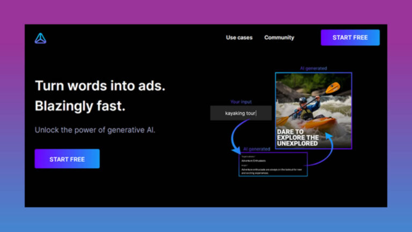Click the AI generated text box
This screenshot has height=232, width=412.
pos(273,164)
